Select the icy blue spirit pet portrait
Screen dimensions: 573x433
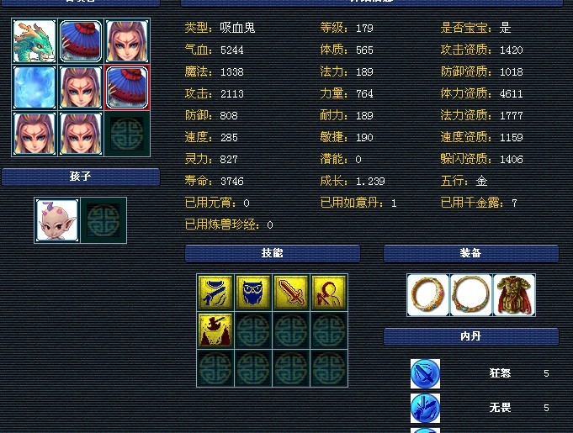tap(34, 87)
